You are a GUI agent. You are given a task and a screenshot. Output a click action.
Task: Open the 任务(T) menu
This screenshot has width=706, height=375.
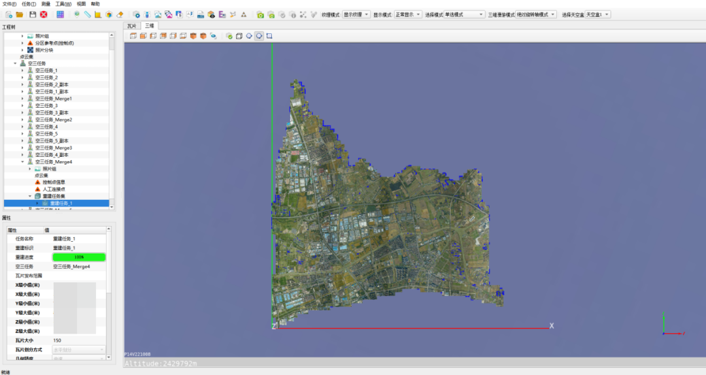pos(29,4)
